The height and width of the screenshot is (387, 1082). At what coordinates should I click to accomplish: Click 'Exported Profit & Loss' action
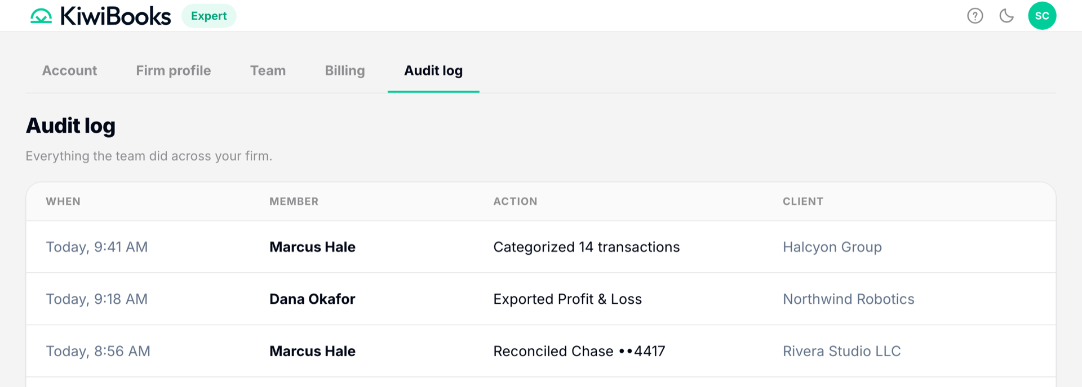(x=567, y=299)
